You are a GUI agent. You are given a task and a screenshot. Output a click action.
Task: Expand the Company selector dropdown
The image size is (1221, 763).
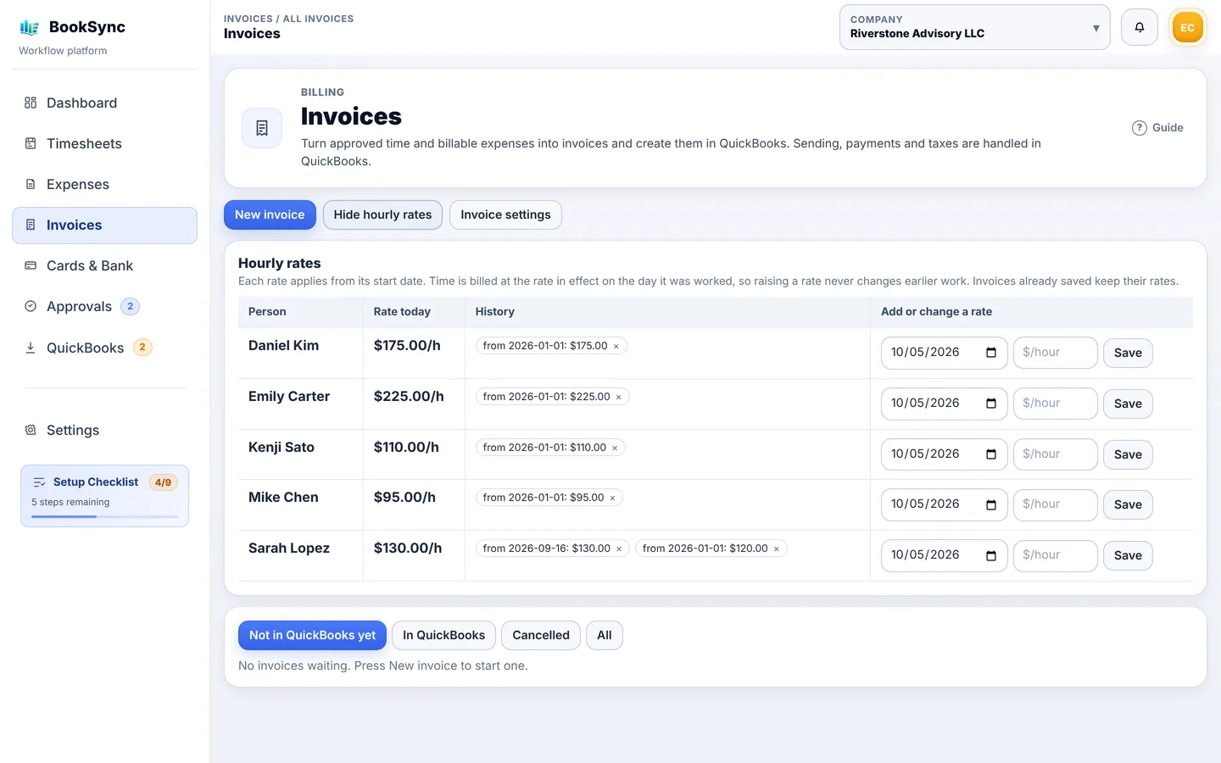click(974, 27)
